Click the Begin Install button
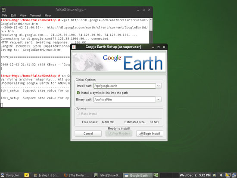The image size is (237, 178). (x=150, y=134)
